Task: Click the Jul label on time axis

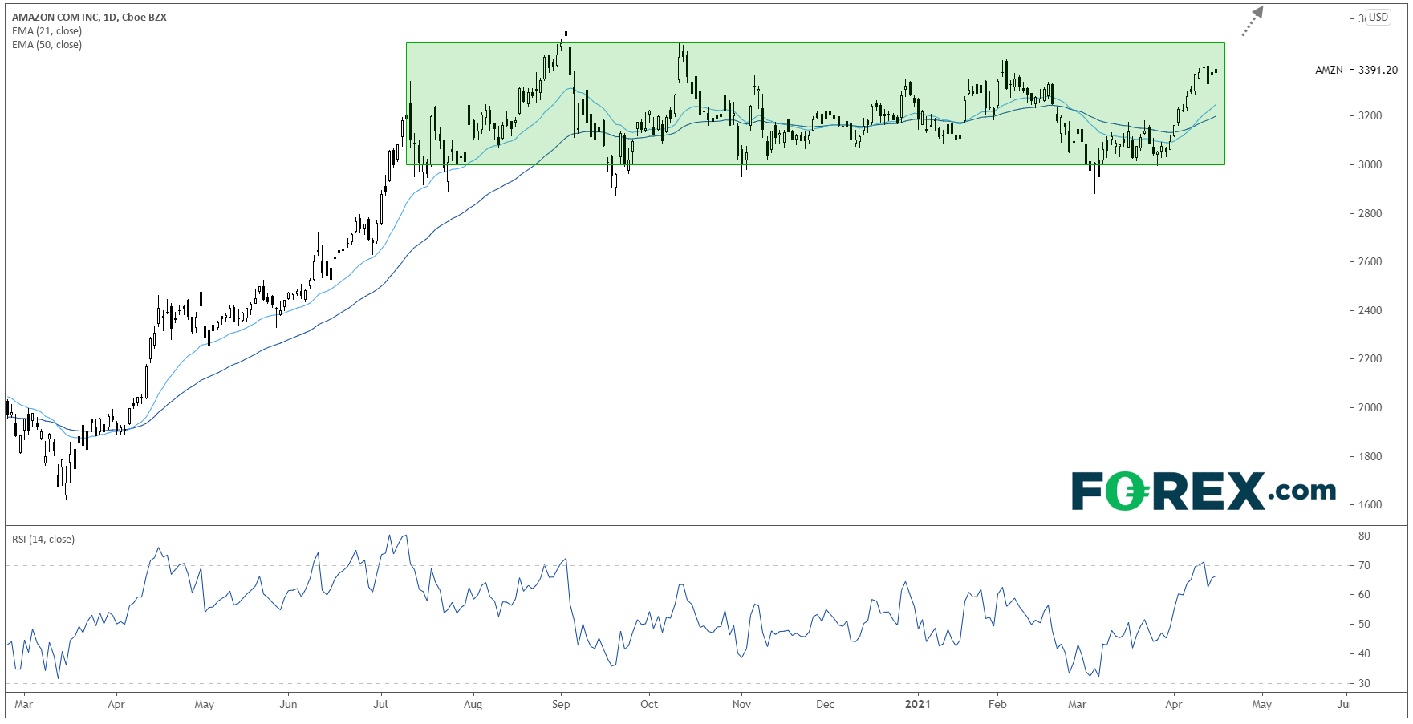Action: (380, 704)
